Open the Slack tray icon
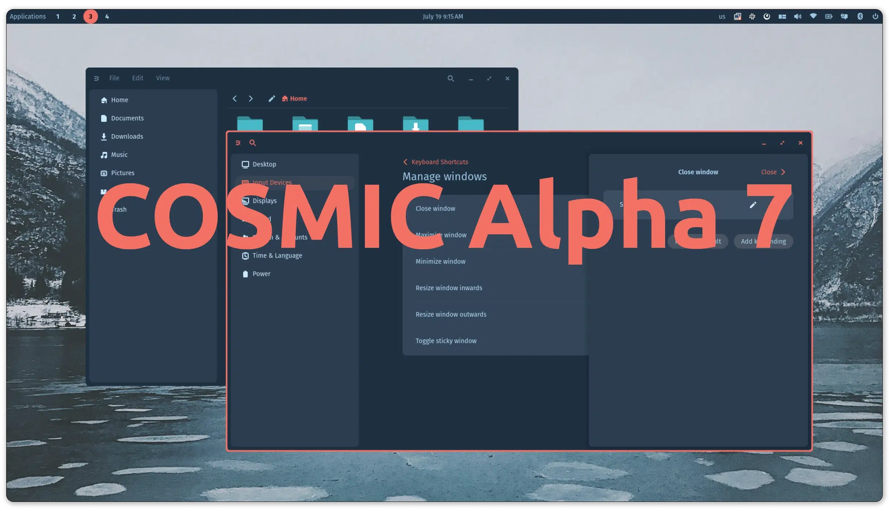 pos(752,16)
